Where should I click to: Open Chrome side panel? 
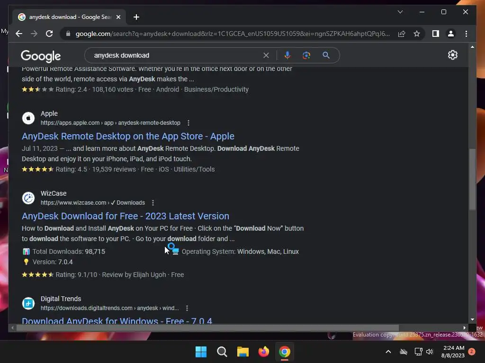[436, 34]
